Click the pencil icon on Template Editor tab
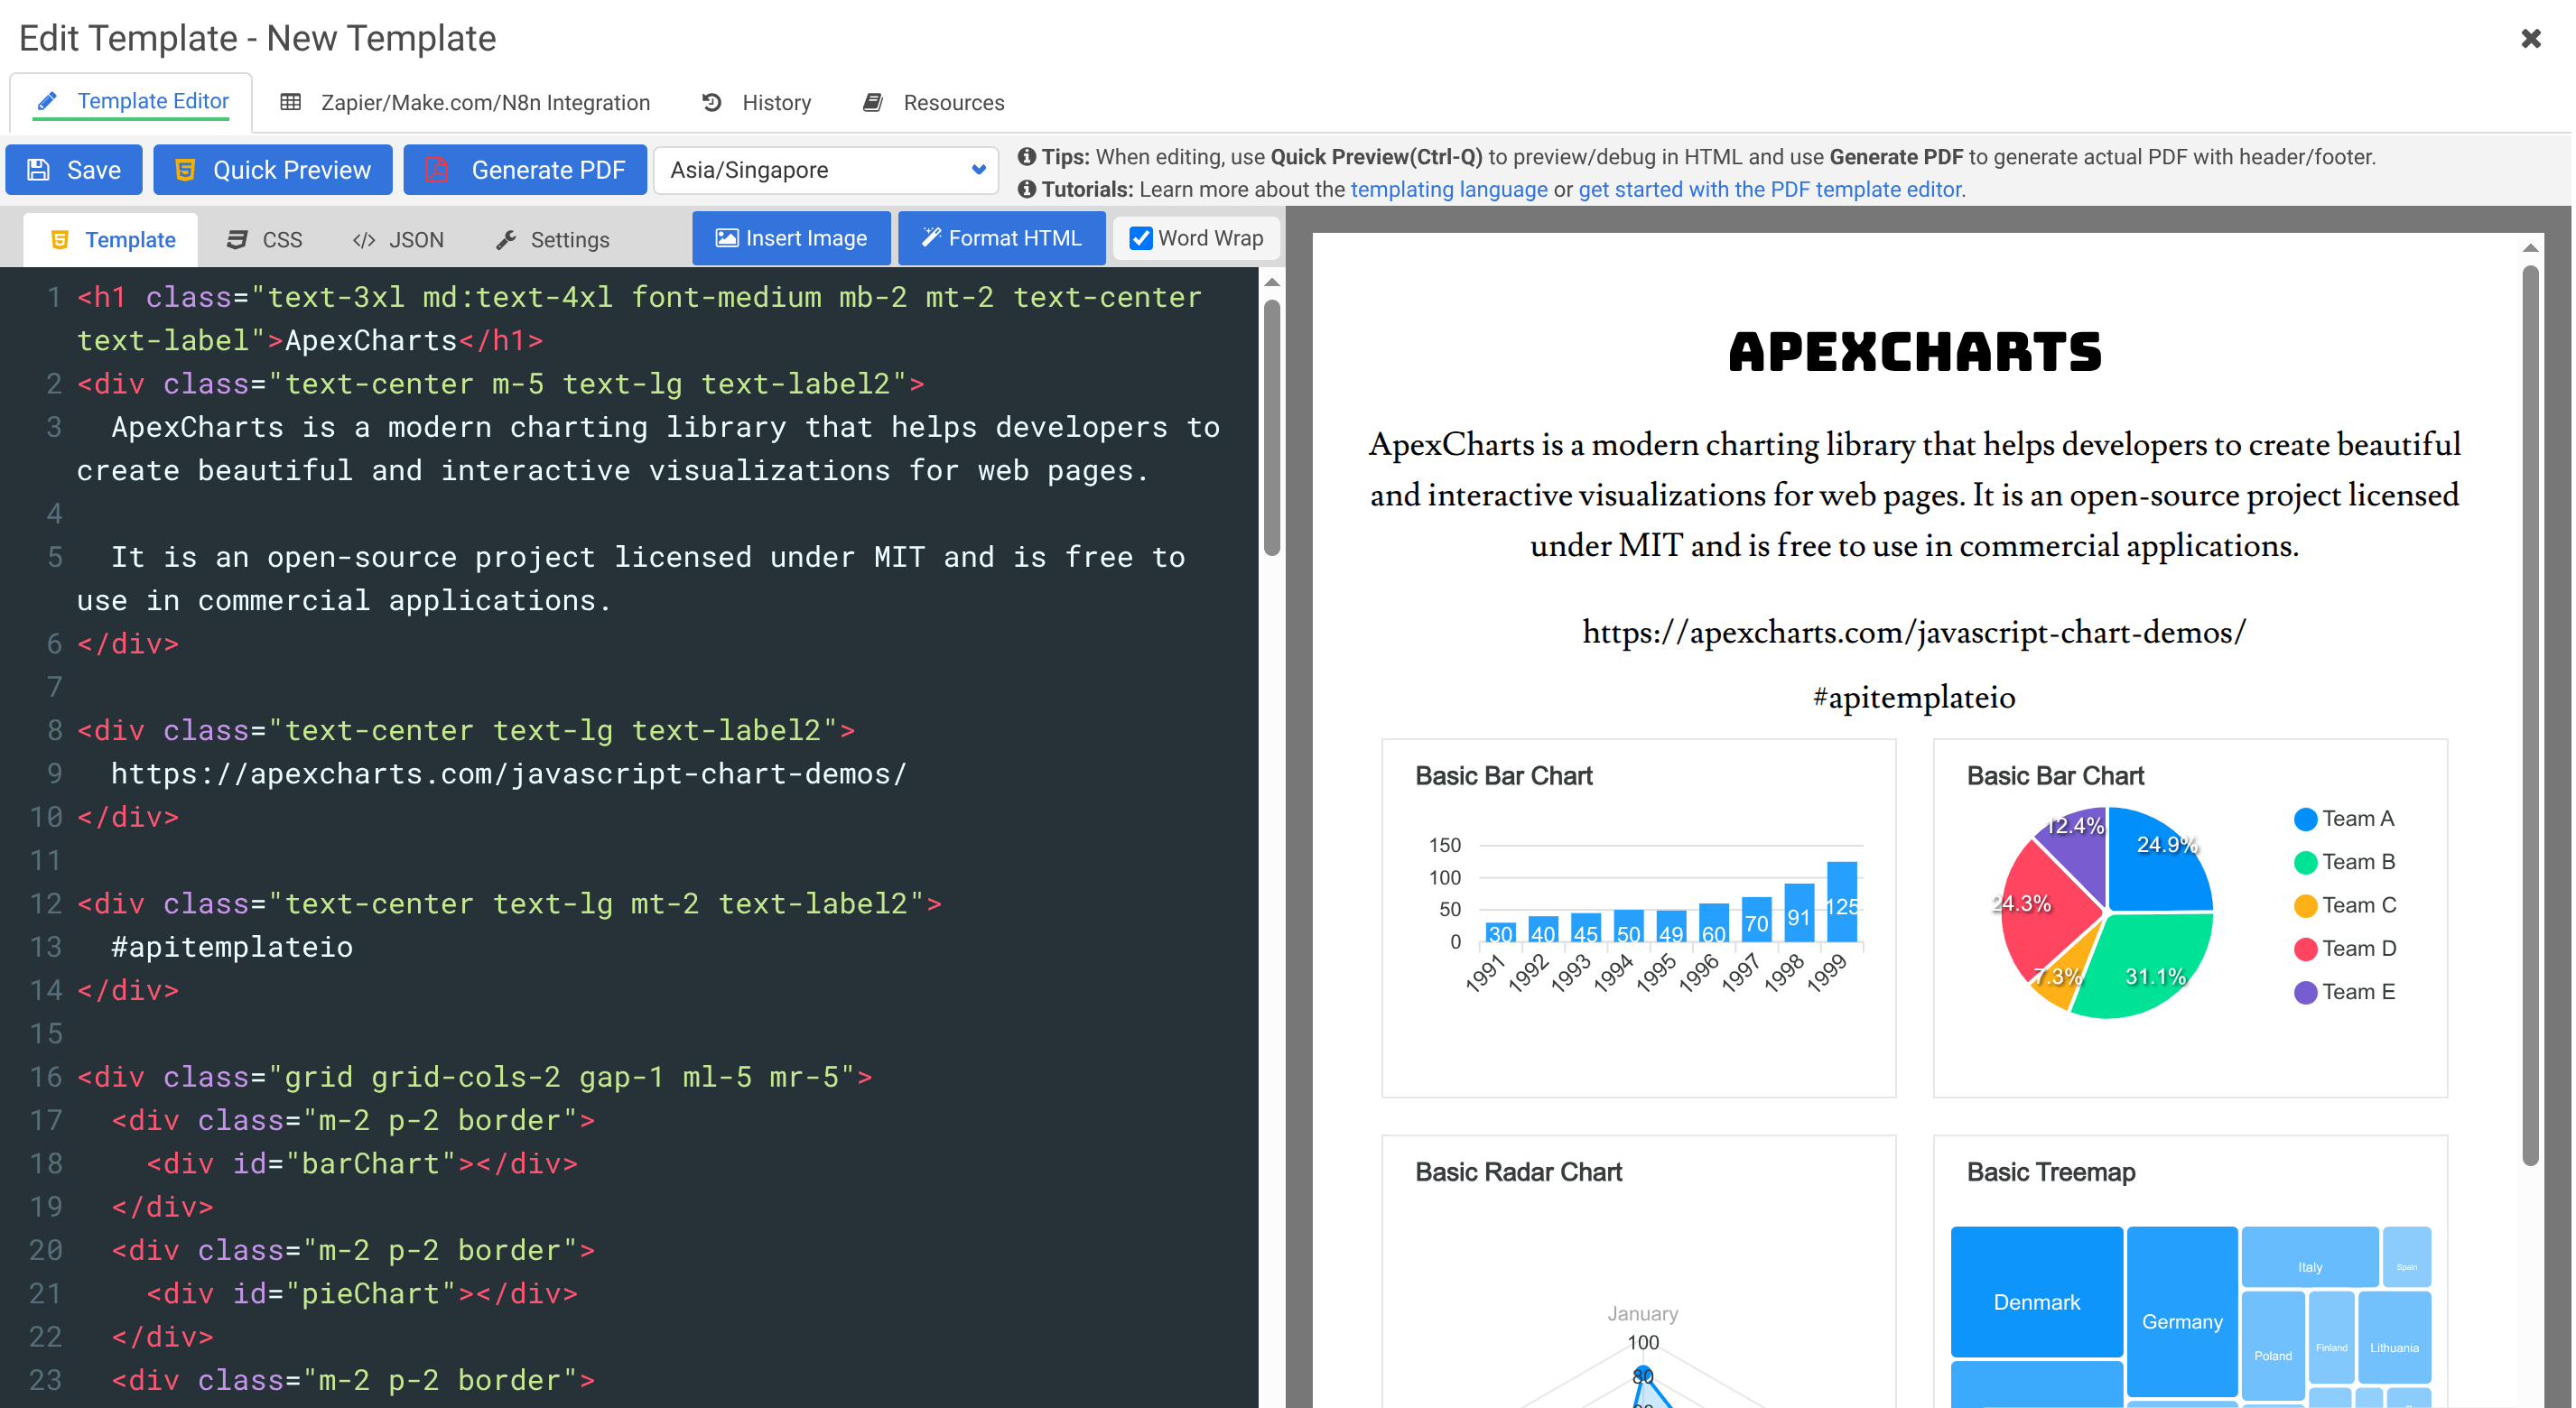Image resolution: width=2576 pixels, height=1408 pixels. 47,100
